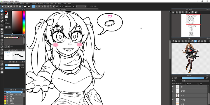Open the 파일 menu
The width and height of the screenshot is (210, 105).
3,4
